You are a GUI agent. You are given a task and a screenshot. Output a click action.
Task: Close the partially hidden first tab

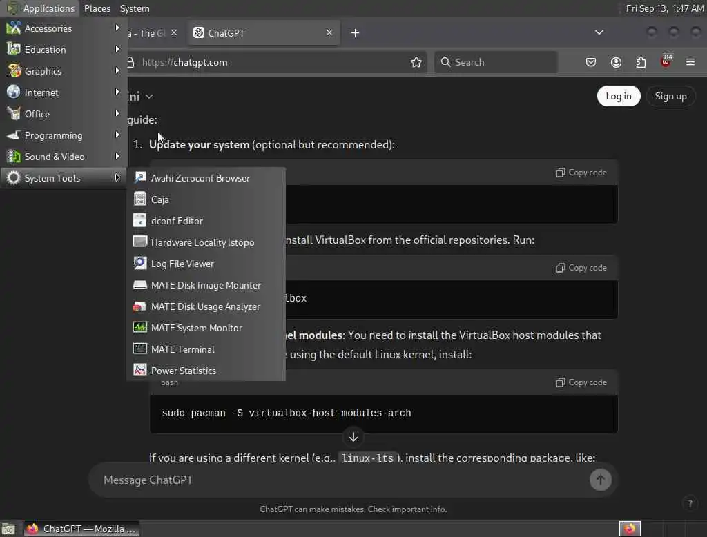(x=174, y=33)
